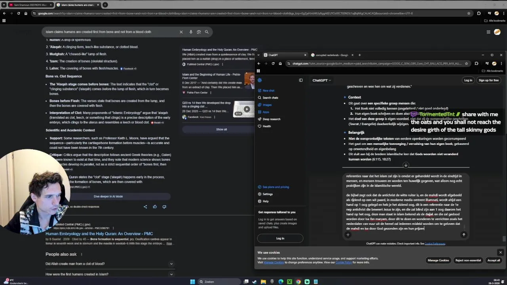The height and width of the screenshot is (285, 507).
Task: Open the Google apps grid
Action: click(488, 32)
